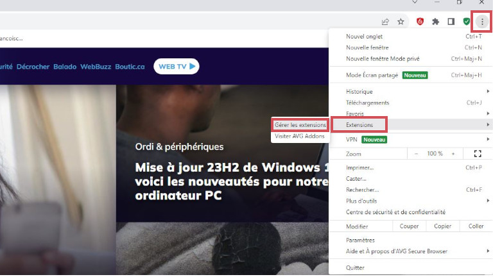
Task: Select Gérer les extensions in submenu
Action: tap(300, 125)
